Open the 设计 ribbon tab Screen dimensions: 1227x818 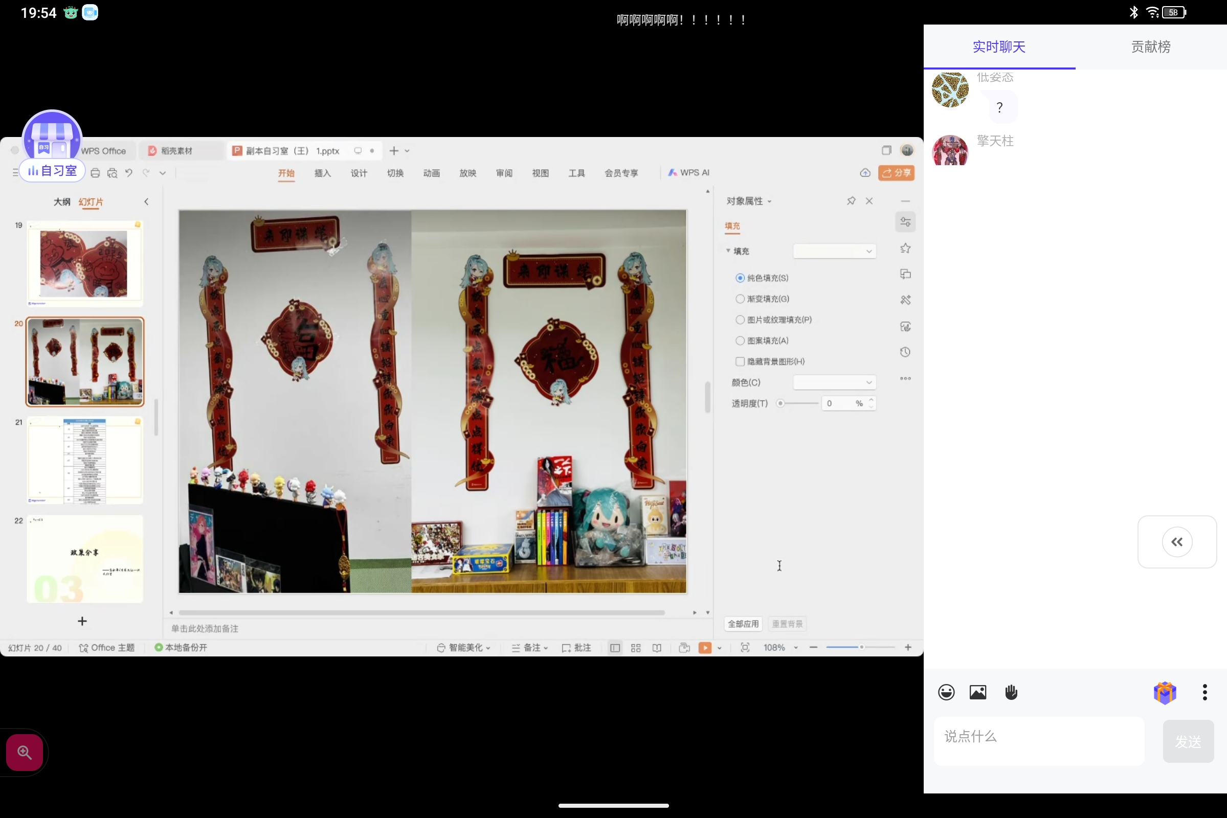click(359, 173)
